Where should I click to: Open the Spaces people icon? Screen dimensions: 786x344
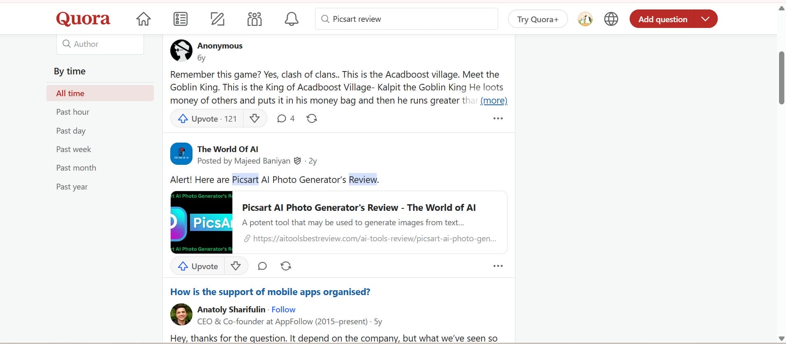255,19
